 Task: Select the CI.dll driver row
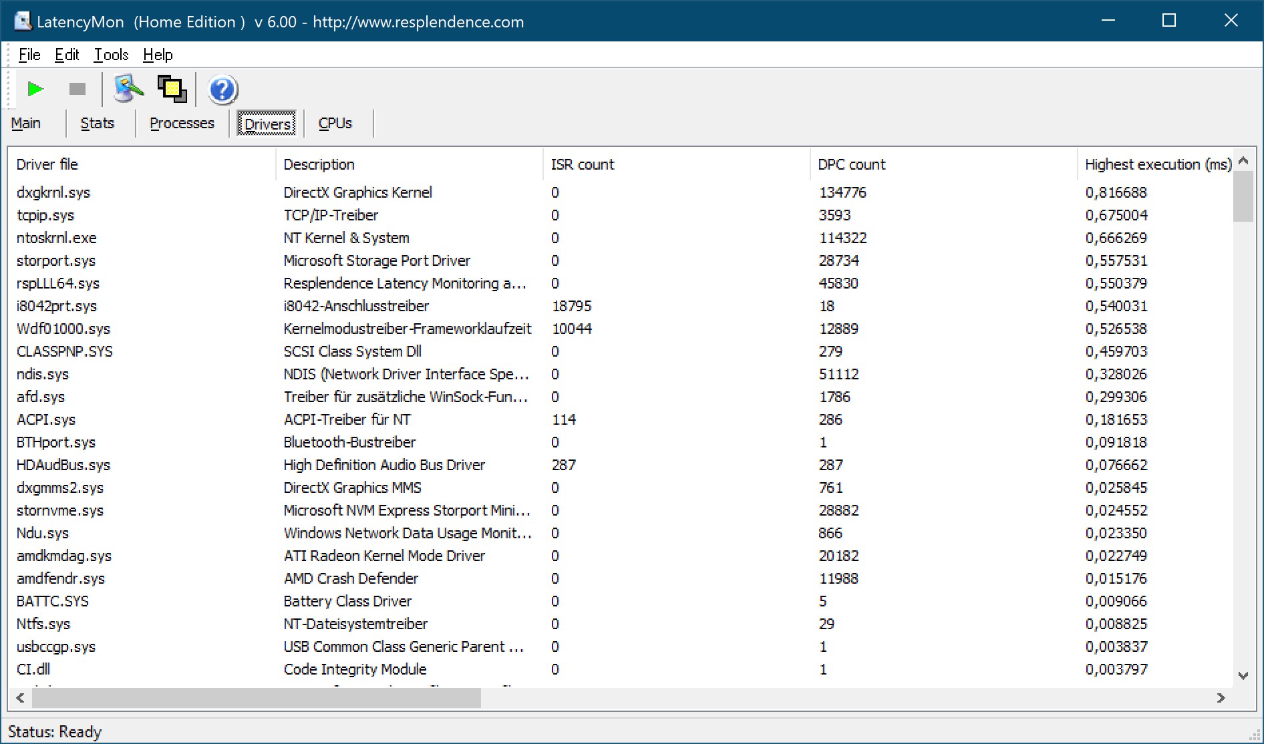(x=621, y=669)
